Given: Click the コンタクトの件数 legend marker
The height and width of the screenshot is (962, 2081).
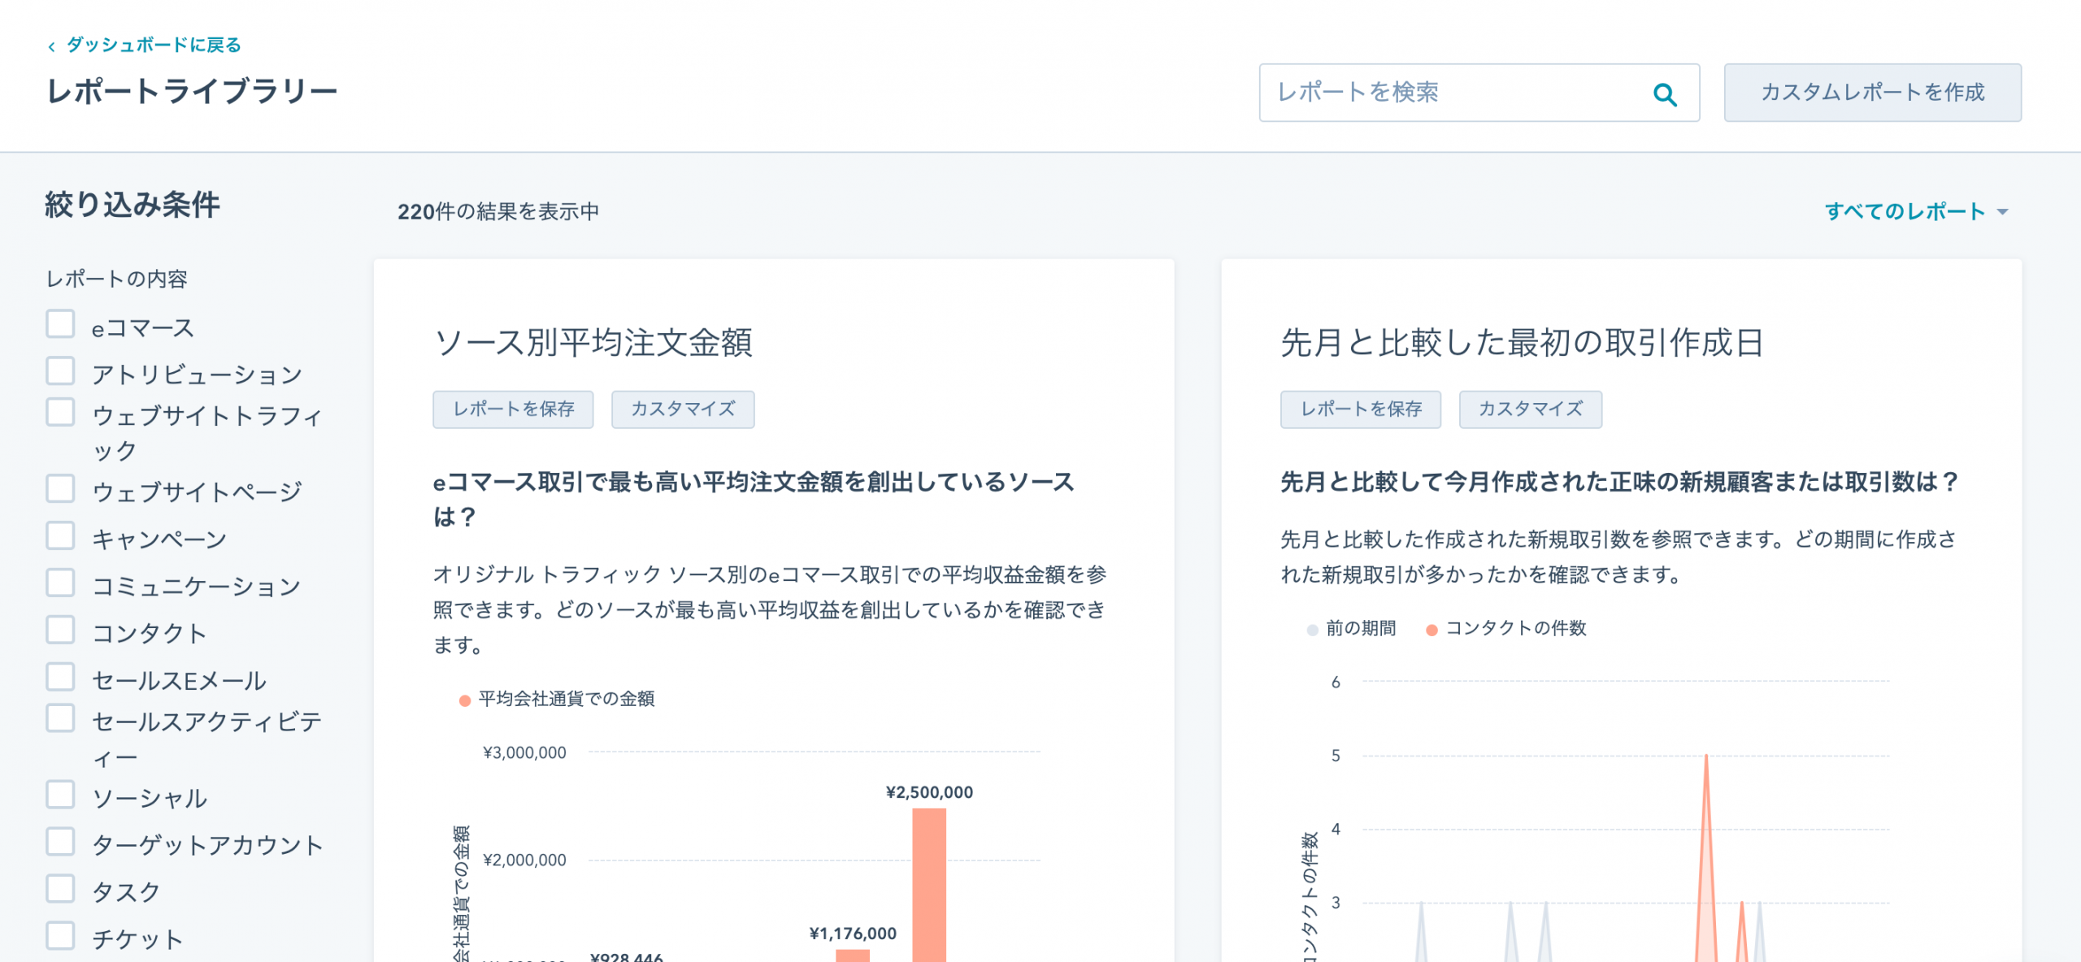Looking at the screenshot, I should 1432,630.
